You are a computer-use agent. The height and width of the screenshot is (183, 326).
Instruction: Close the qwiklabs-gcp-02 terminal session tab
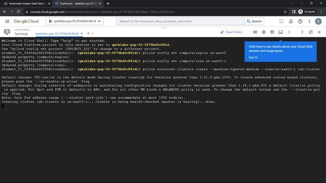81,34
